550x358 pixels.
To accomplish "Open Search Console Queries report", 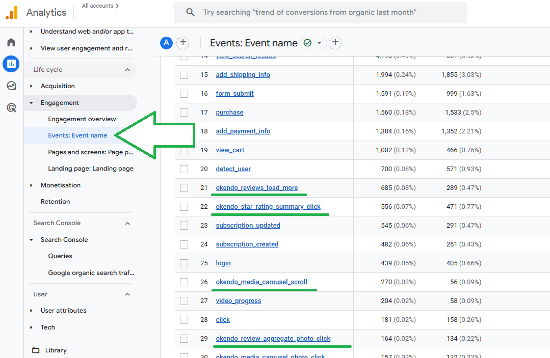I will (60, 256).
